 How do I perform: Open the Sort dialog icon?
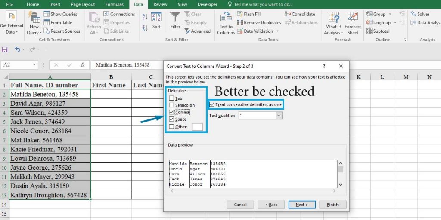coord(156,21)
